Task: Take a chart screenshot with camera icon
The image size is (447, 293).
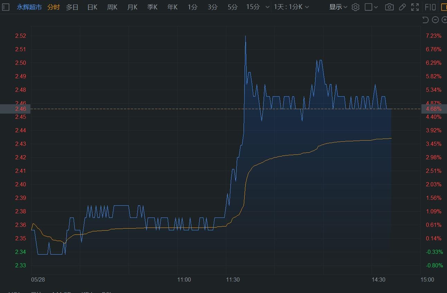Action: 389,7
